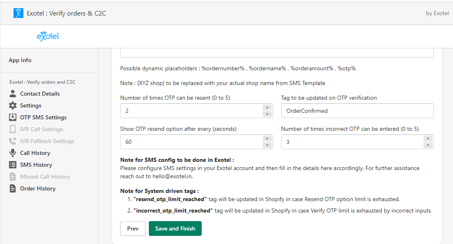Image resolution: width=453 pixels, height=244 pixels.
Task: View Order History
Action: click(x=38, y=188)
